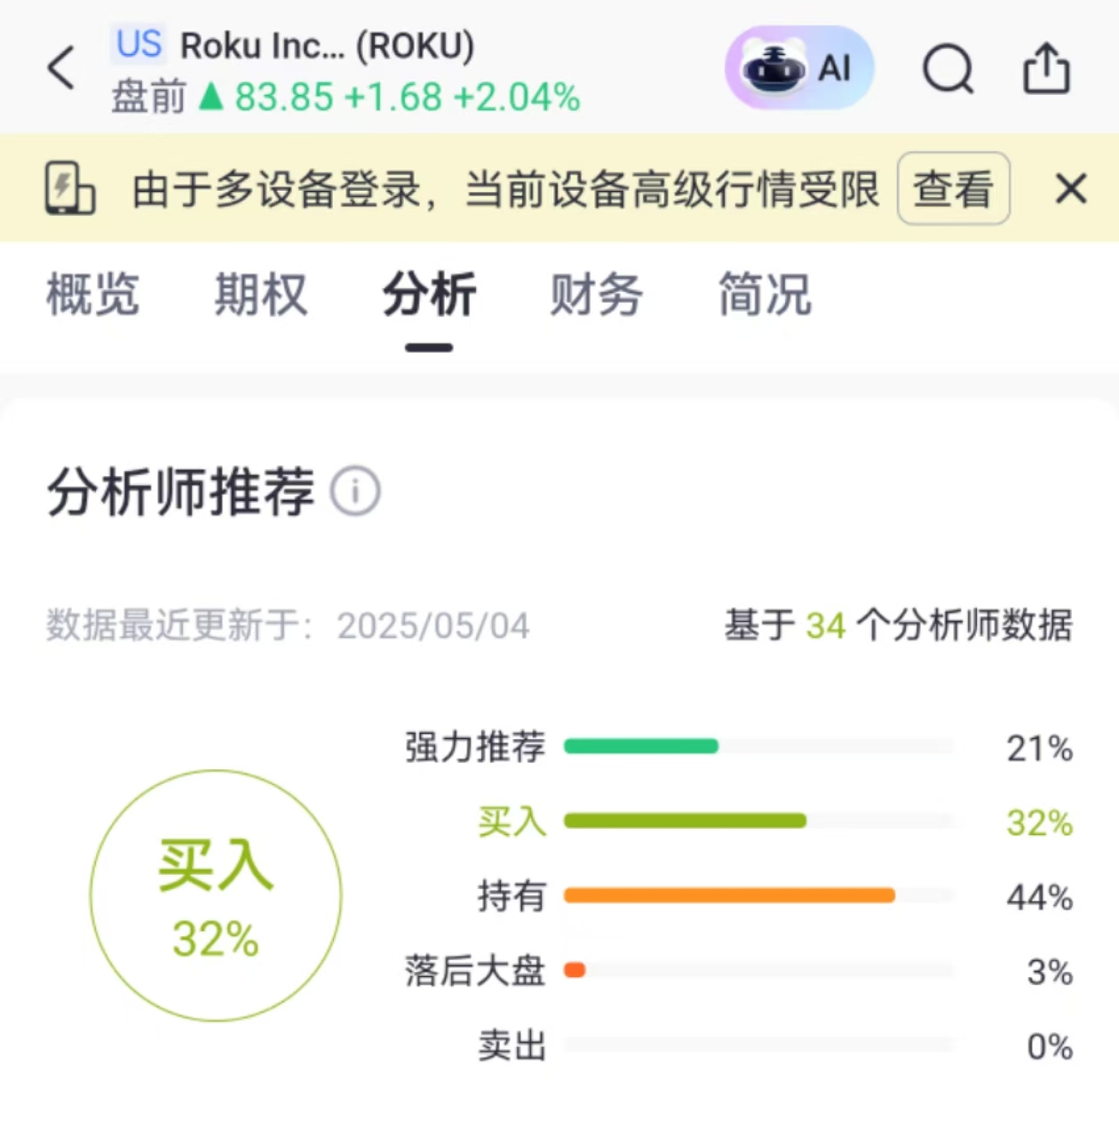Tap the multi-device phone warning icon
Image resolution: width=1119 pixels, height=1128 pixels.
click(69, 188)
